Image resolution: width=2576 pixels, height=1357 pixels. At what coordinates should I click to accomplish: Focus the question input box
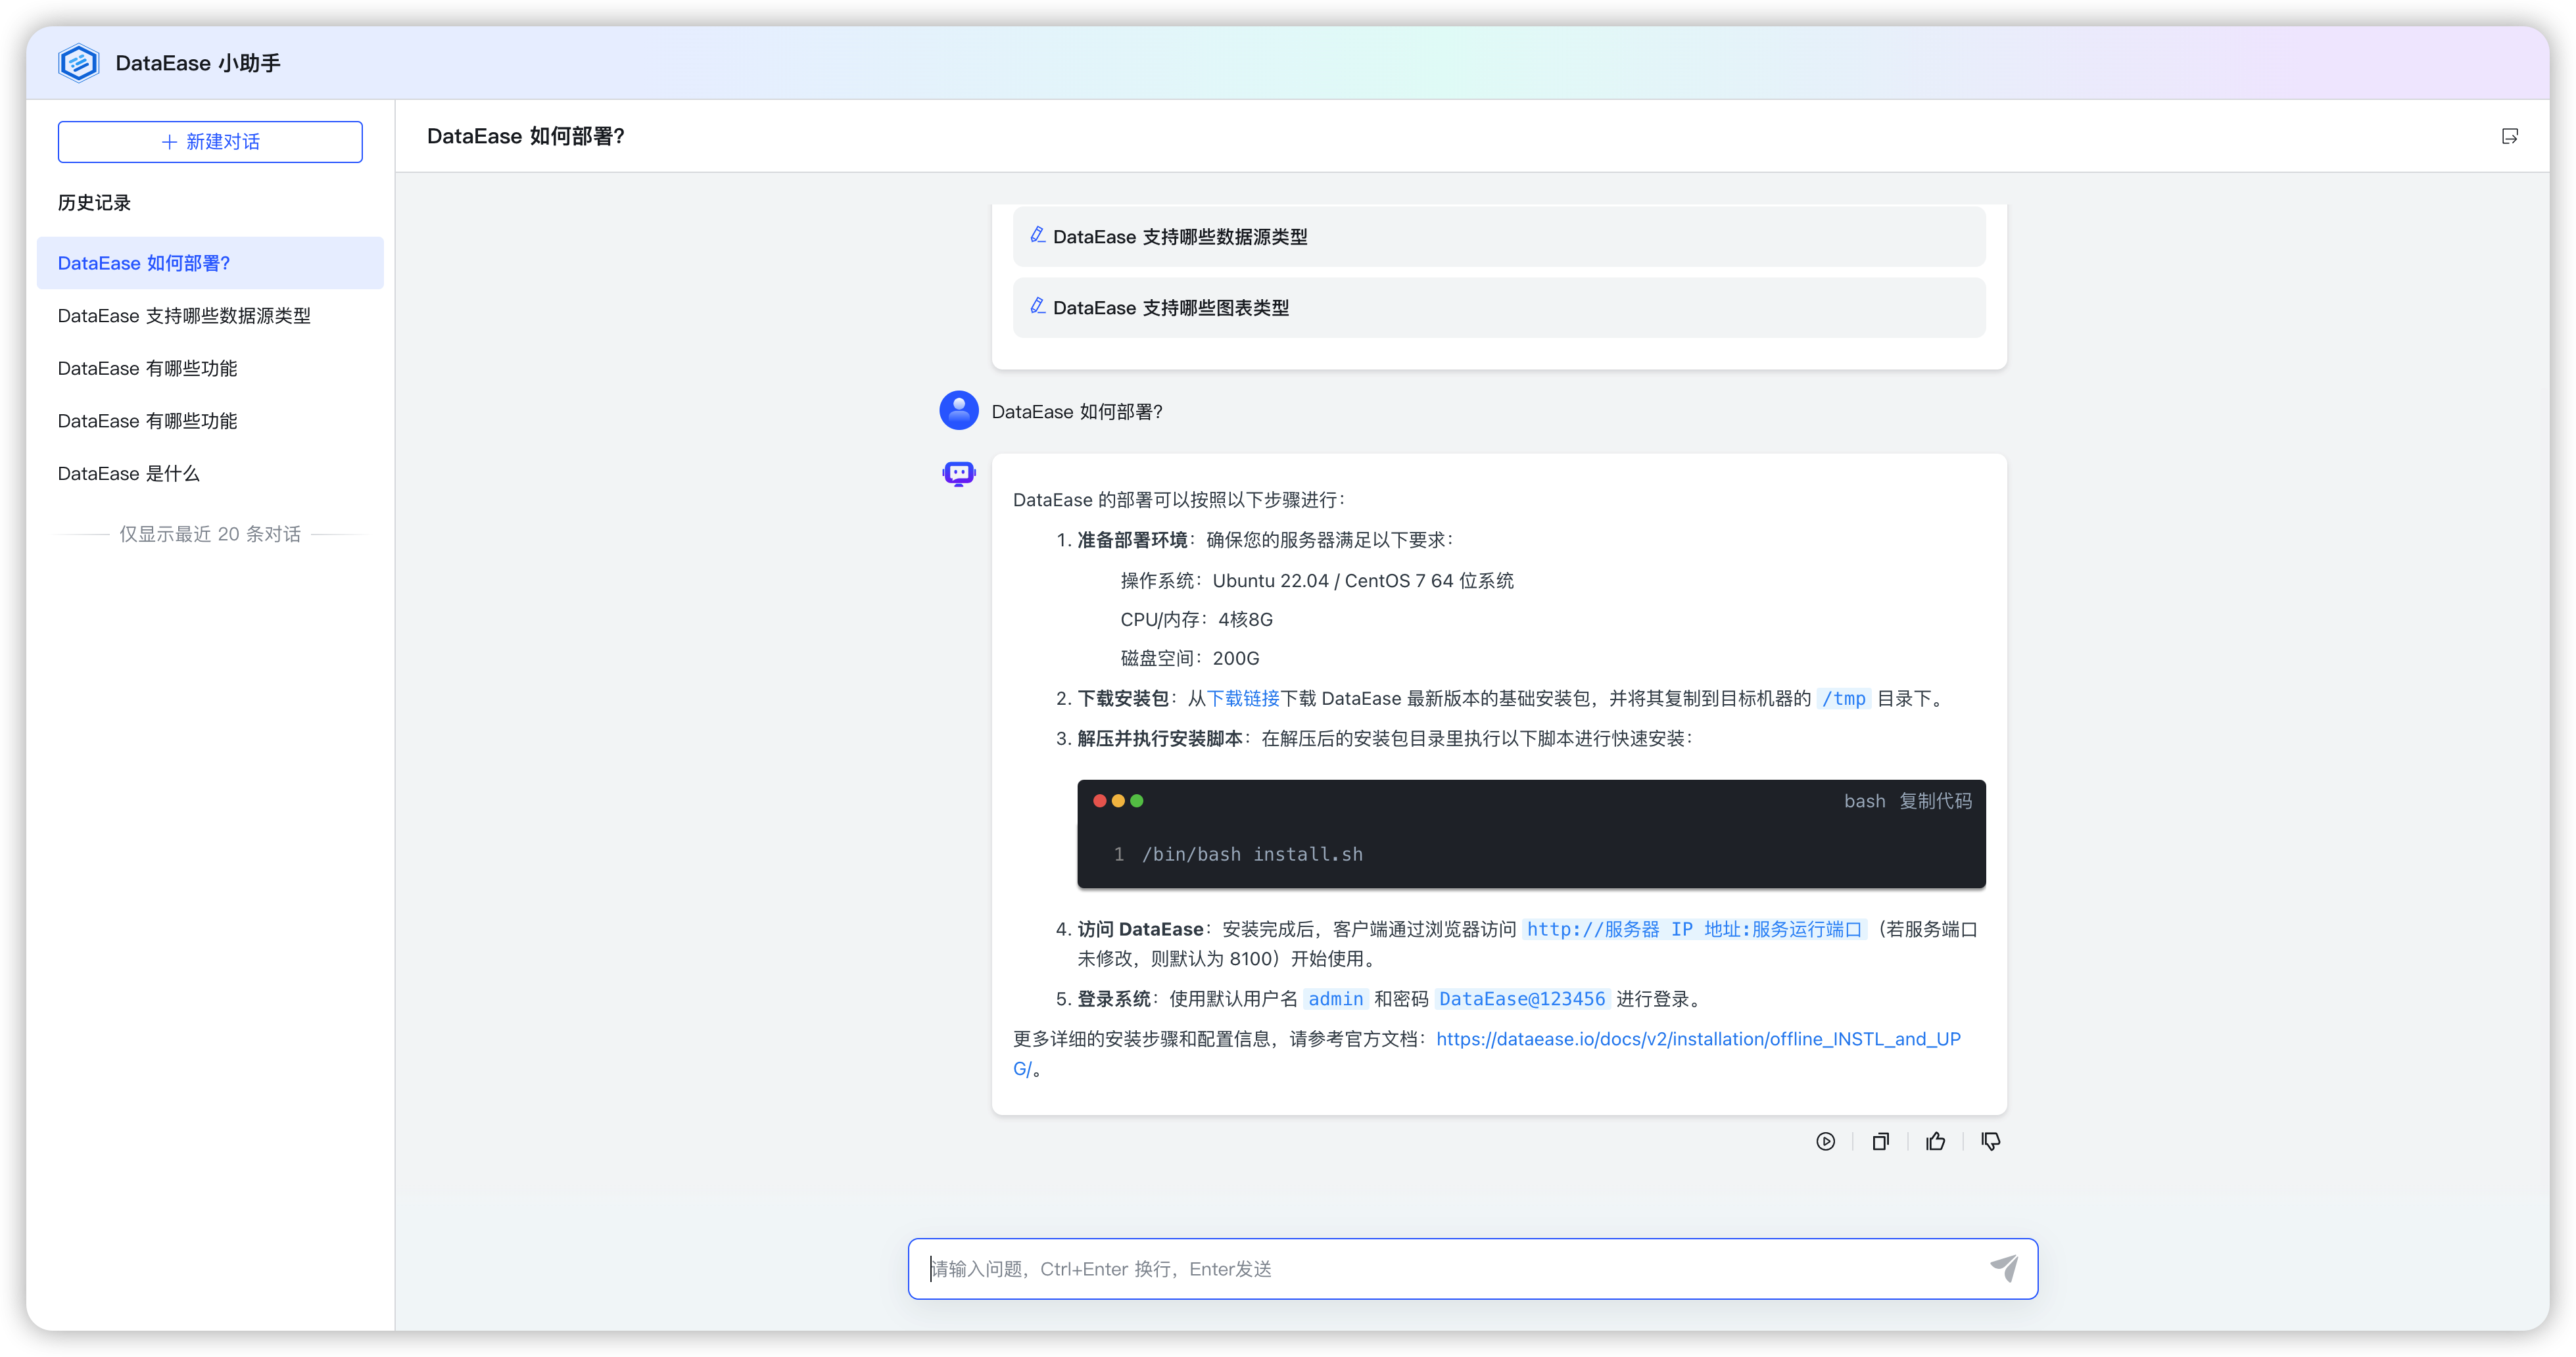(x=1450, y=1268)
